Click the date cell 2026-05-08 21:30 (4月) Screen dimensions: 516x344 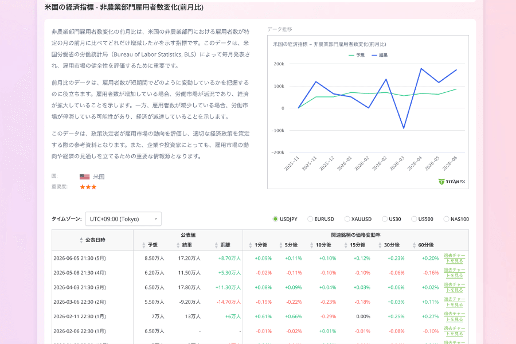80,272
